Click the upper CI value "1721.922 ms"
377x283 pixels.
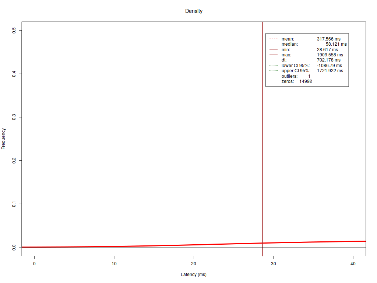[x=330, y=71]
